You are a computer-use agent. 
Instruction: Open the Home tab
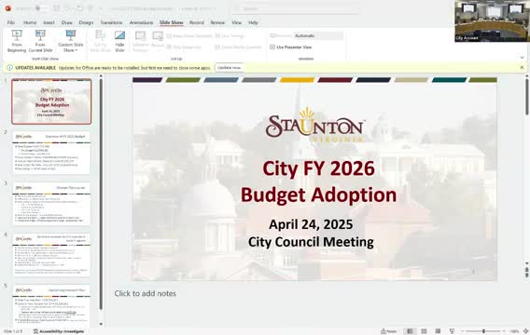tap(30, 22)
